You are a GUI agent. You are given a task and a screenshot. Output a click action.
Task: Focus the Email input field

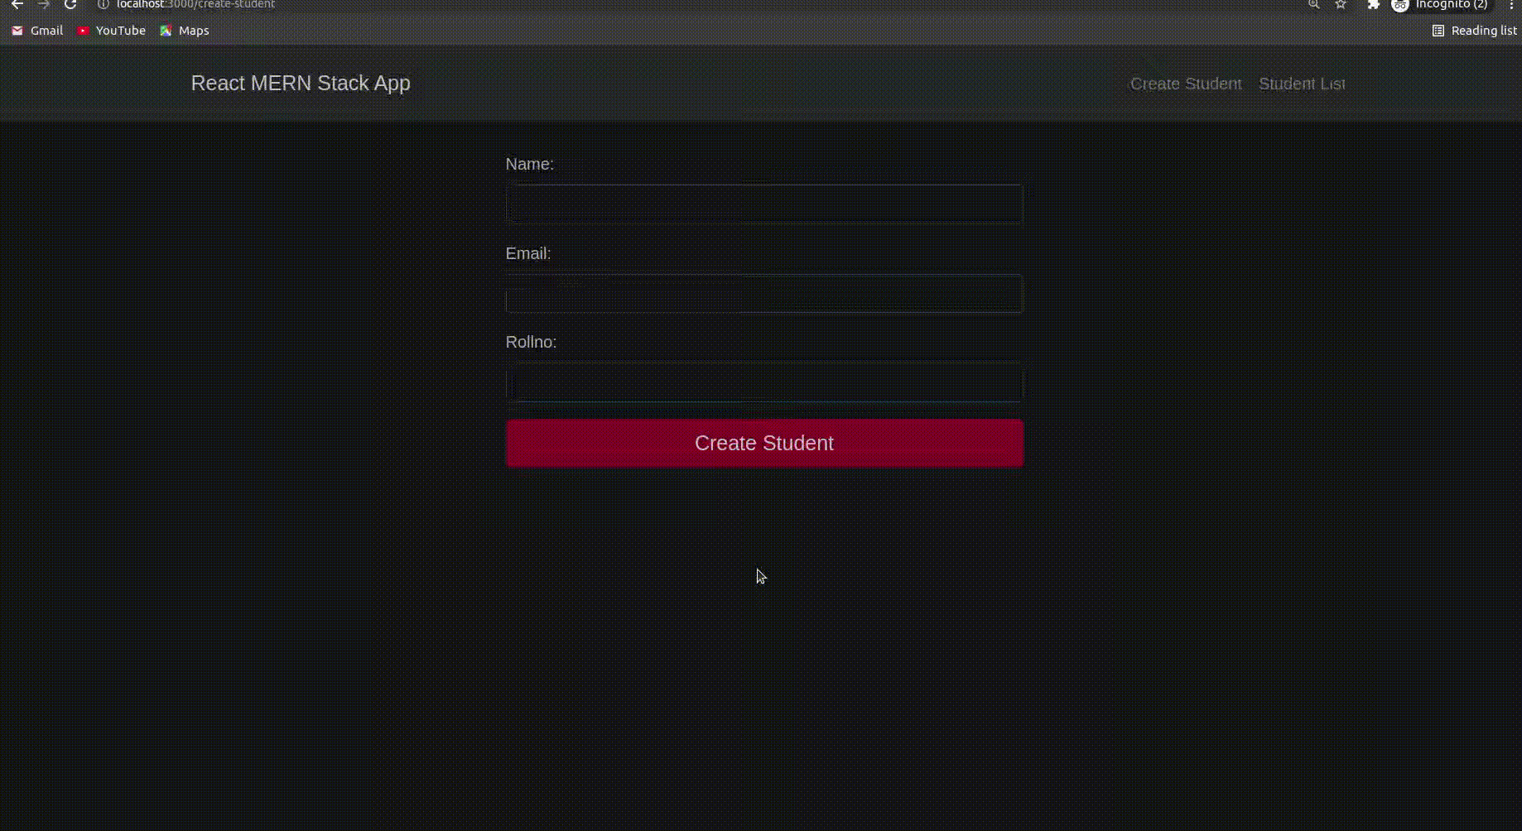(764, 294)
